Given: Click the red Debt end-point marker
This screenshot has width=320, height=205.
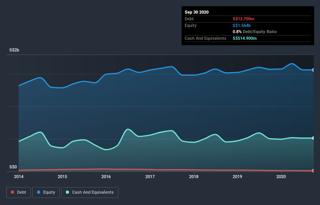Looking at the screenshot, I should [313, 171].
